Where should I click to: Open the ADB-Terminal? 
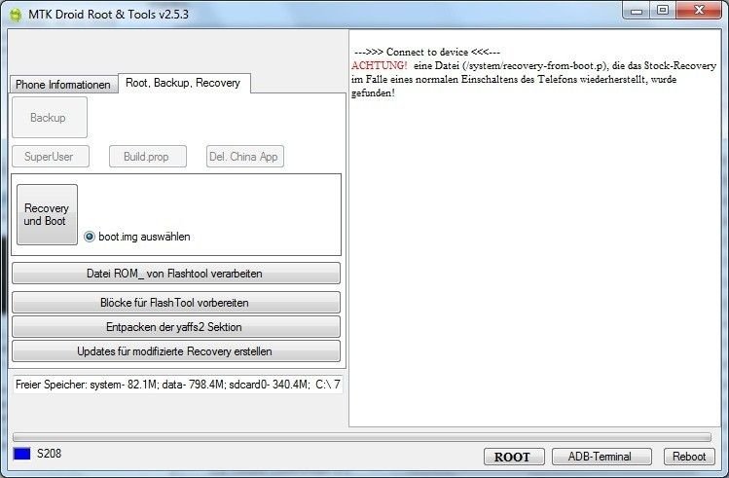(601, 457)
